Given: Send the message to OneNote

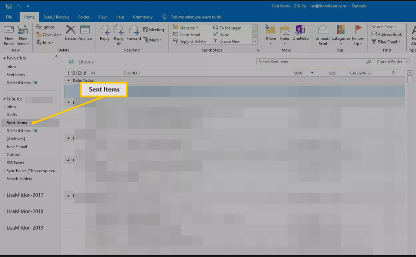Looking at the screenshot, I should coord(300,33).
